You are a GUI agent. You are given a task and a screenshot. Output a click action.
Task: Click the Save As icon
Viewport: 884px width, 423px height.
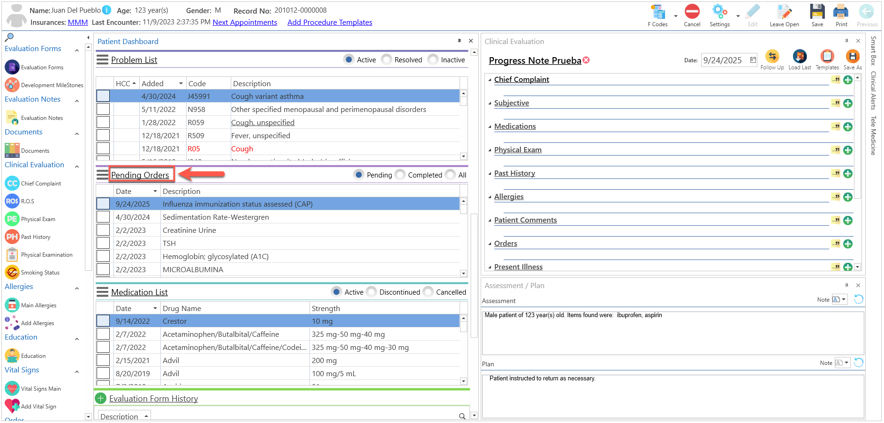pyautogui.click(x=852, y=57)
